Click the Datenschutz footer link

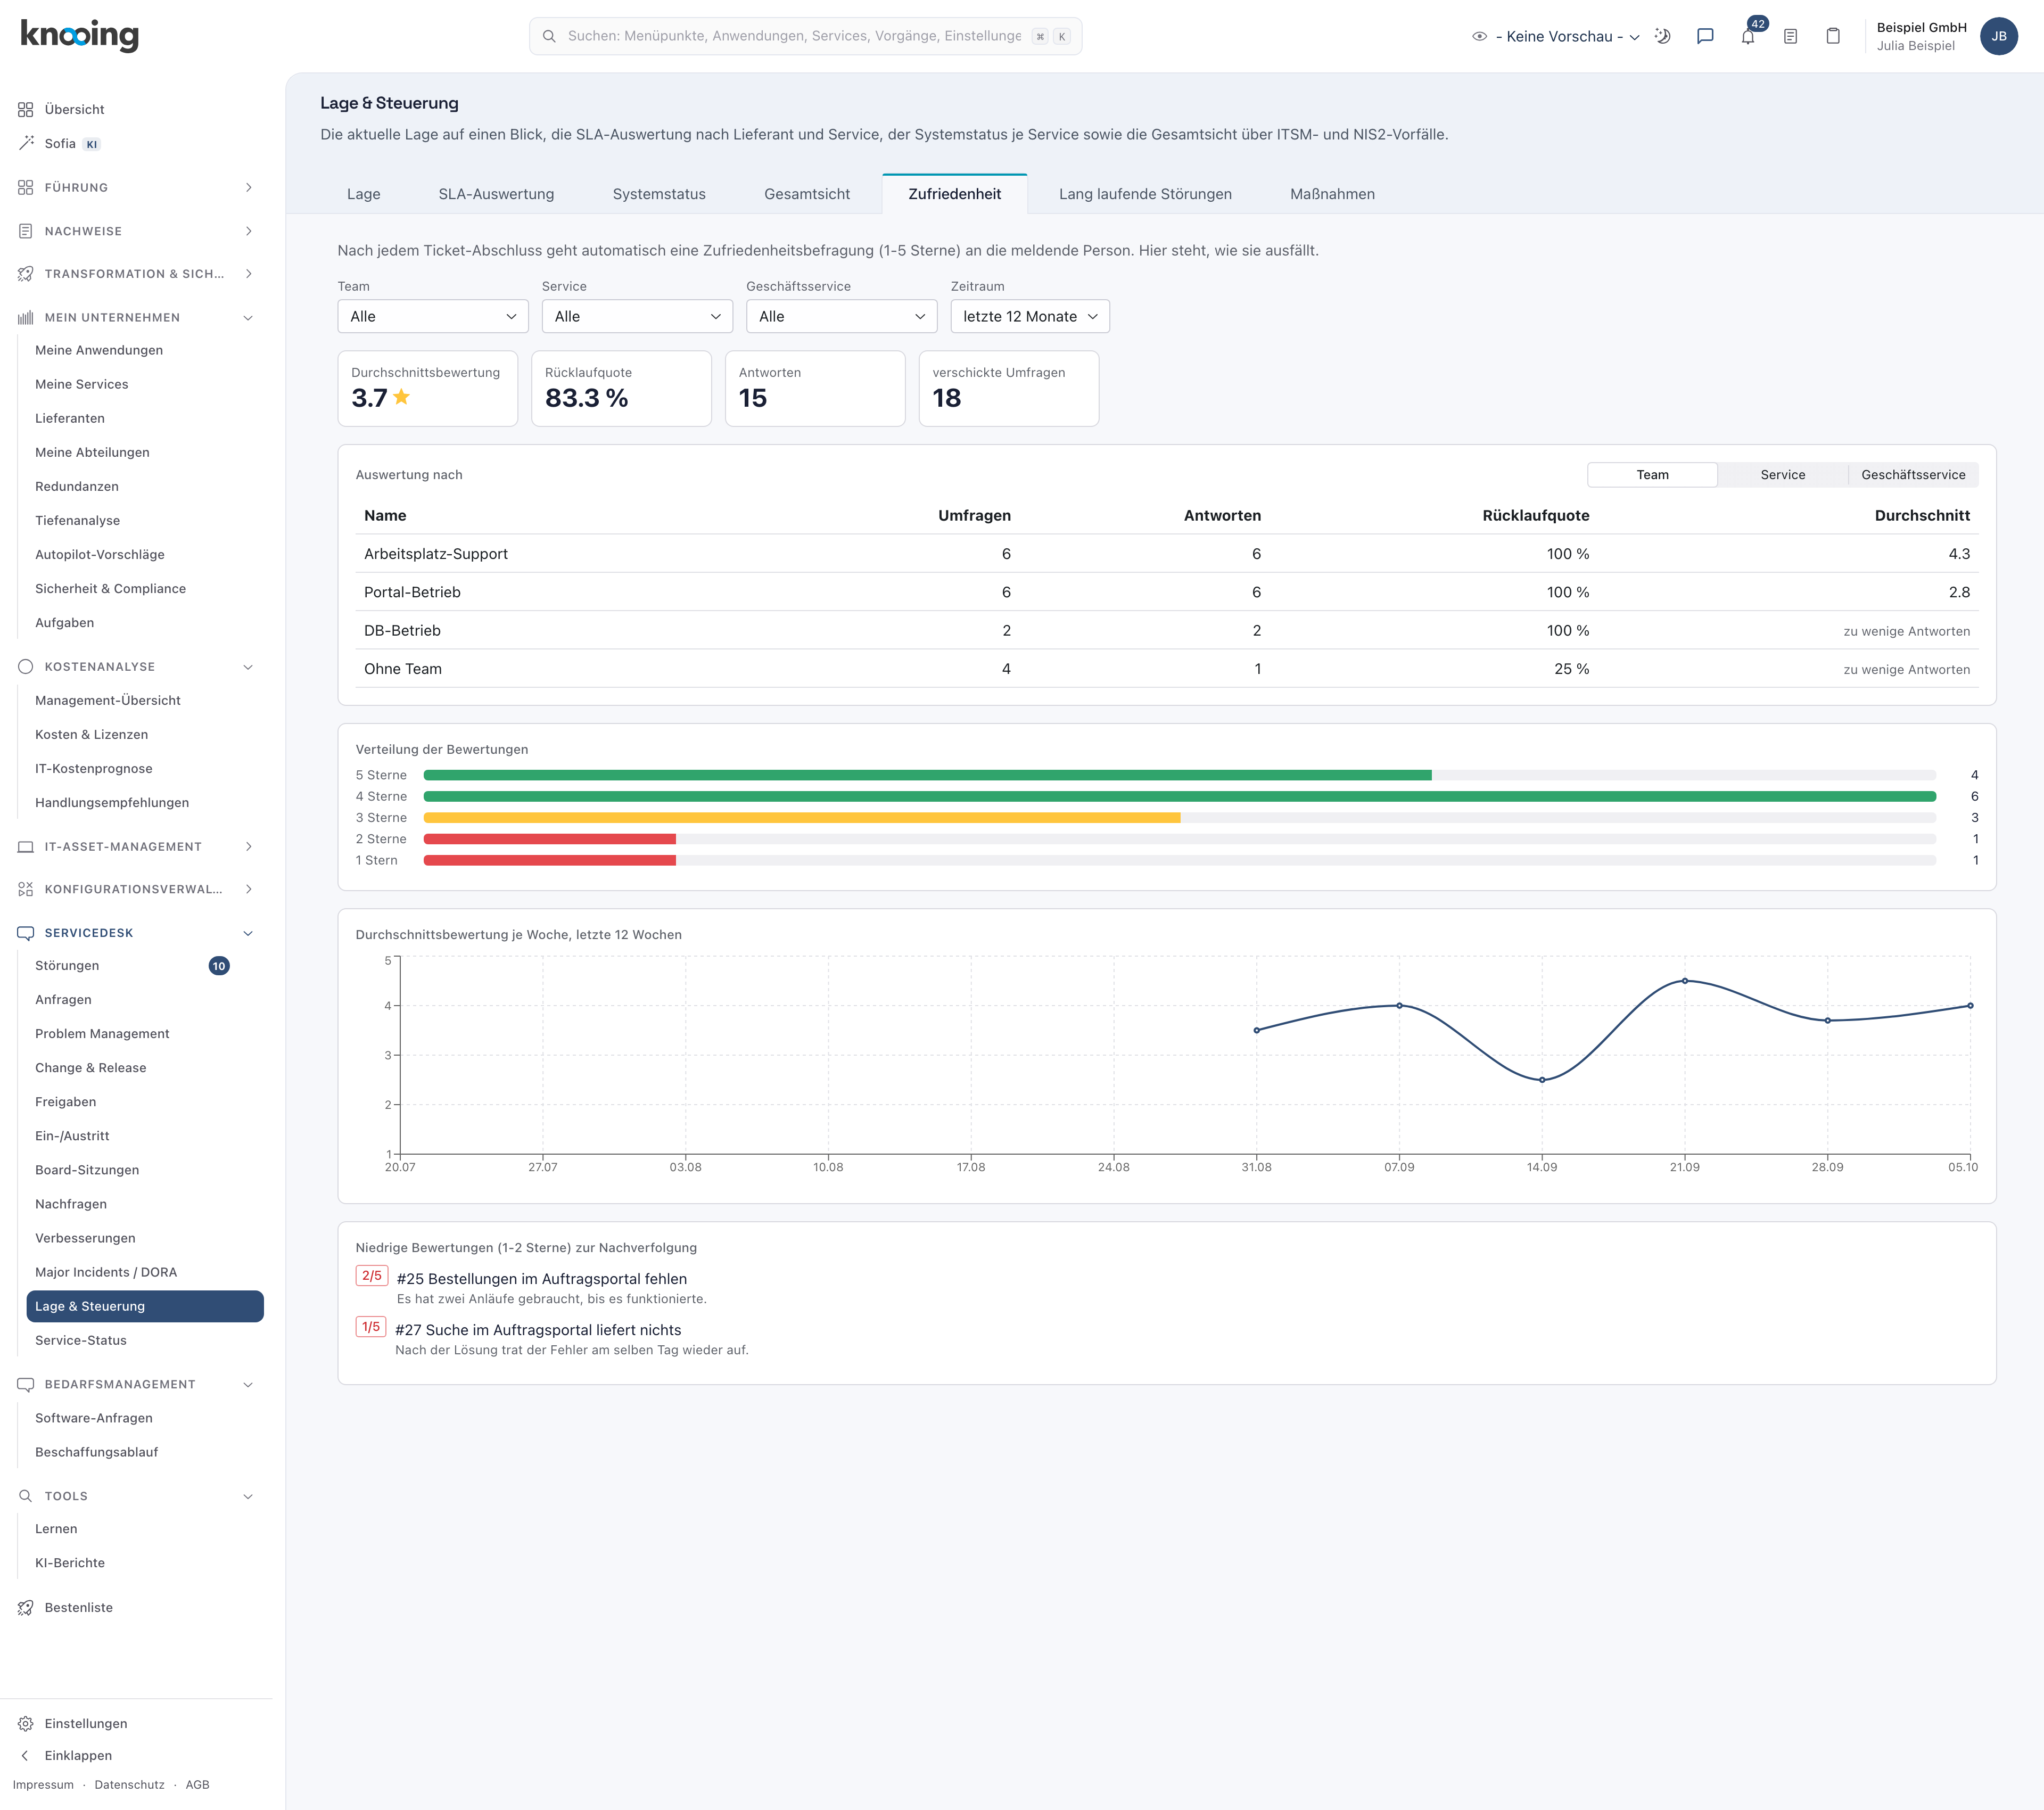point(129,1784)
